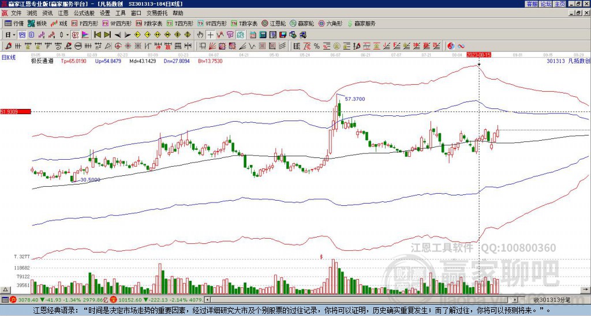This screenshot has height=316, width=591.
Task: Click the 极反通道 indicator label
Action: [42, 61]
